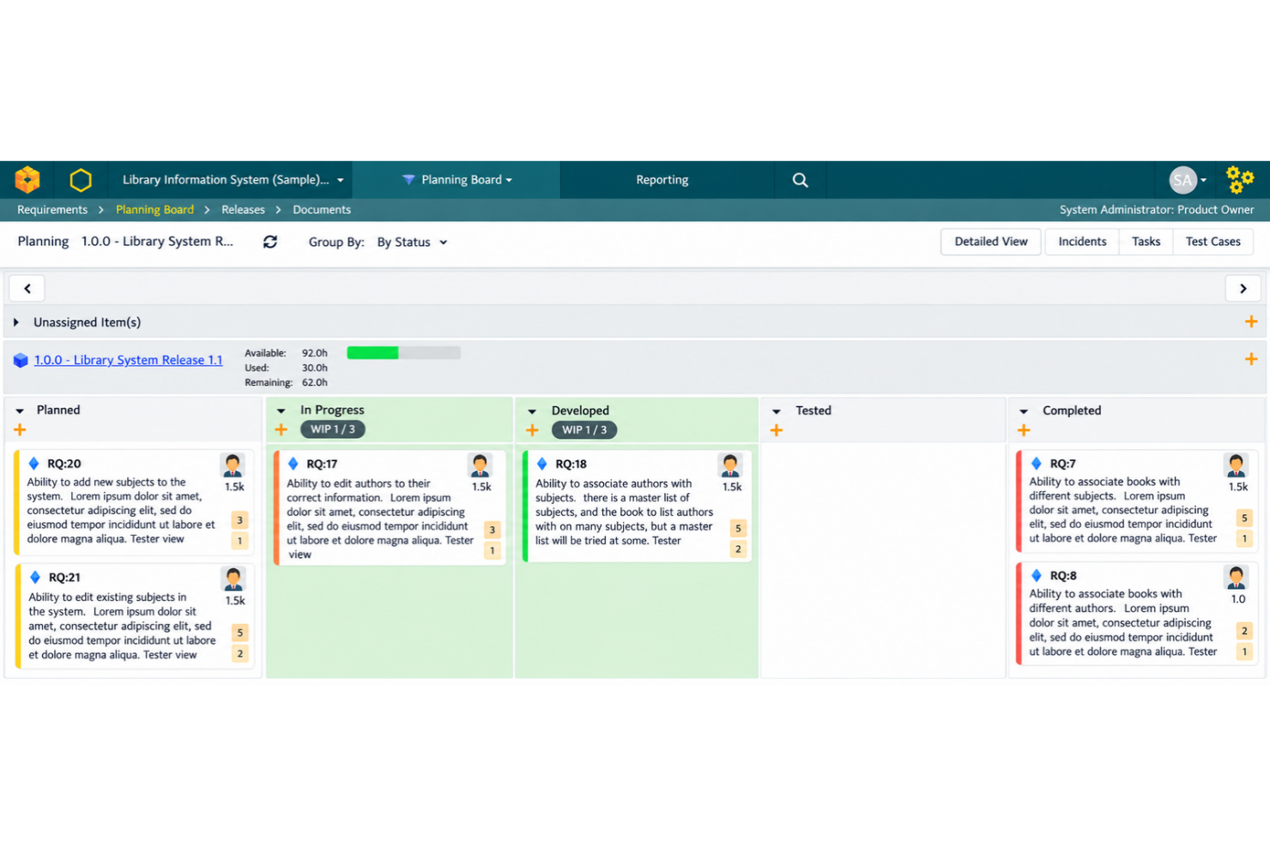Click the owner avatar on card RQ:17
This screenshot has width=1270, height=846.
pyautogui.click(x=480, y=465)
